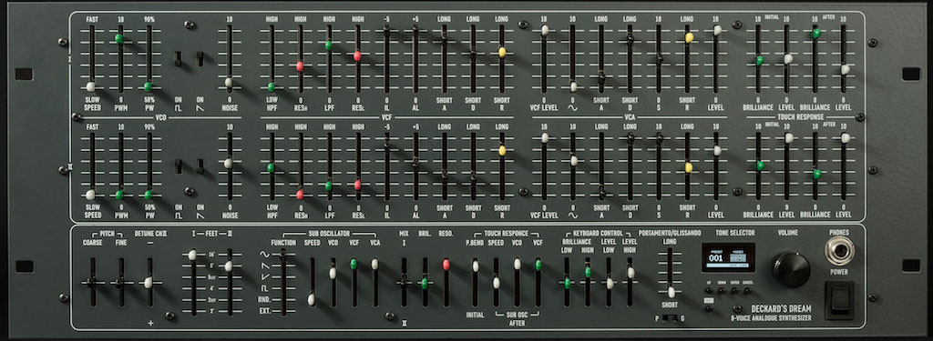Click the Detune CH II slider cap
933x341 pixels.
[x=149, y=283]
